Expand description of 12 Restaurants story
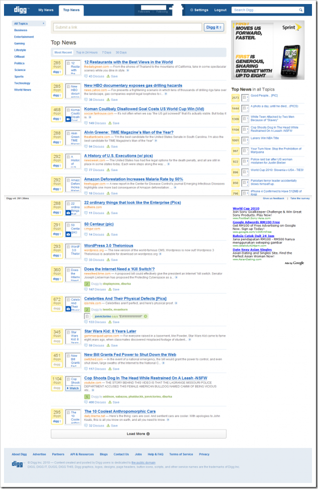This screenshot has height=489, width=318. point(128,70)
